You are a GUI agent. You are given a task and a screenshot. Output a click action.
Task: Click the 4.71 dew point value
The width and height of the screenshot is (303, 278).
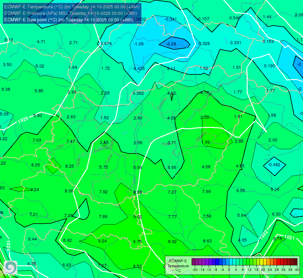[x=41, y=42]
